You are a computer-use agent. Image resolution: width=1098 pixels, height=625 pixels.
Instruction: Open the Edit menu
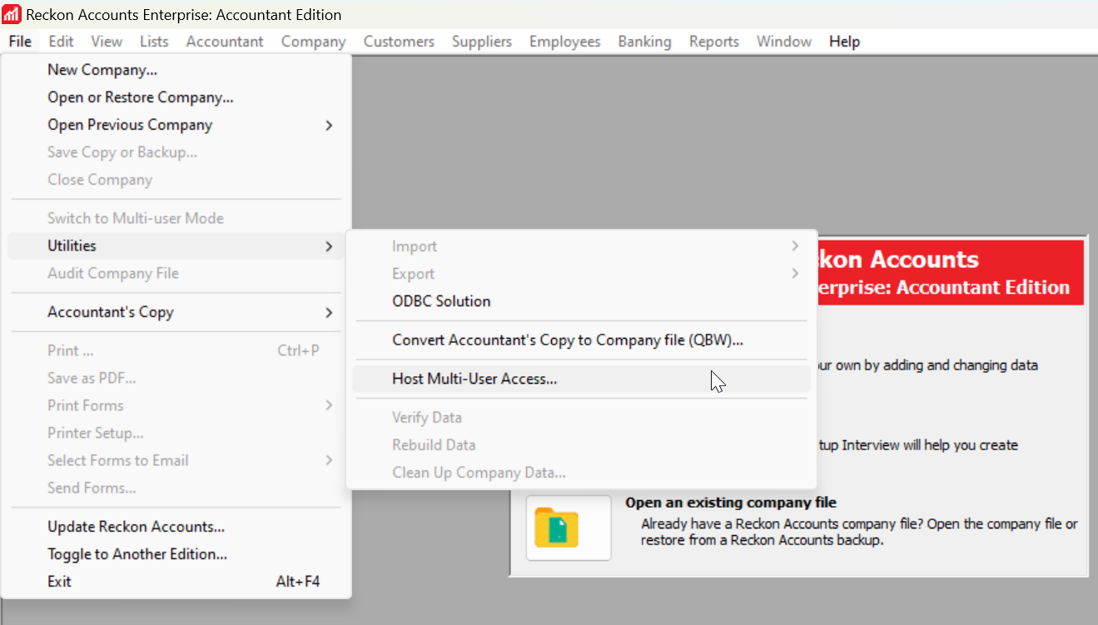[61, 42]
